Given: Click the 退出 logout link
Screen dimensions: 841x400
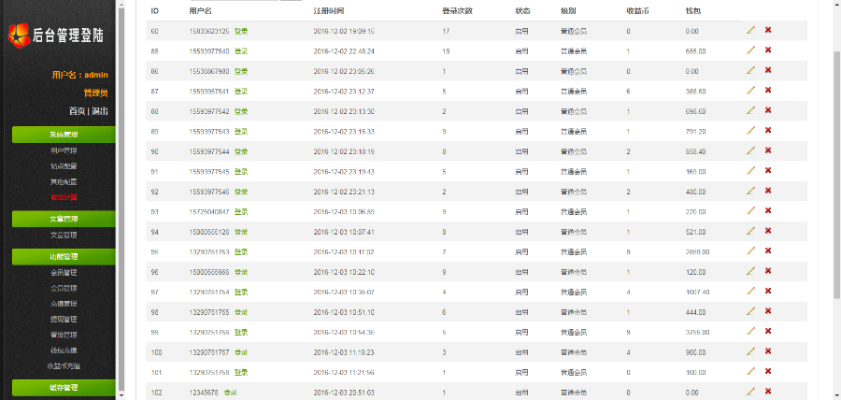Looking at the screenshot, I should point(100,111).
